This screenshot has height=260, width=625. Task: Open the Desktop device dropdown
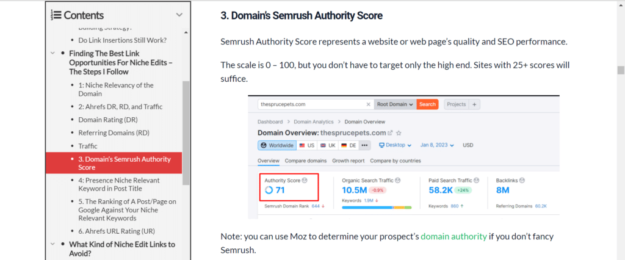coord(396,145)
